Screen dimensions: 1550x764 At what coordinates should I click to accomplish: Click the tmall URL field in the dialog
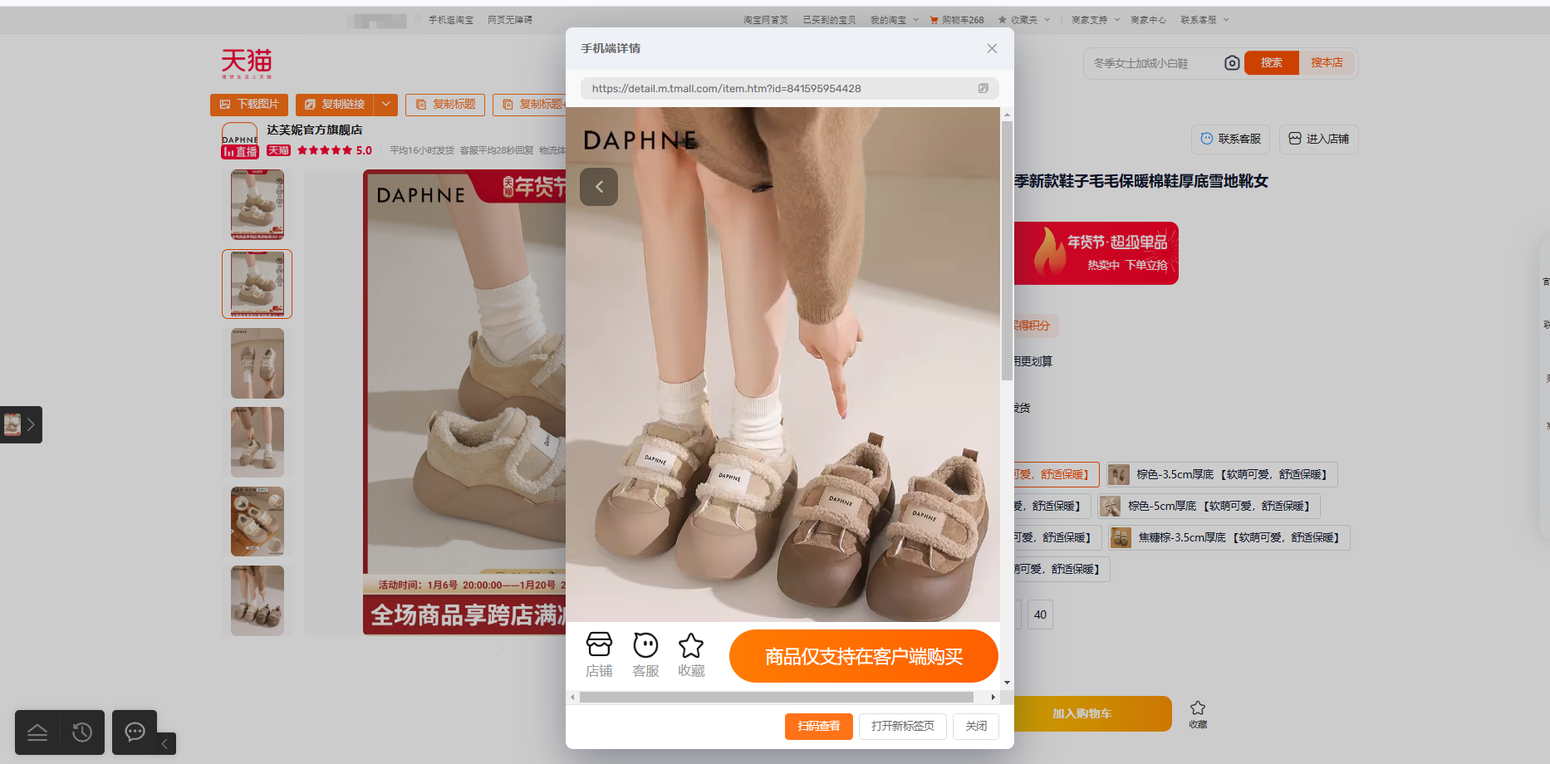(789, 88)
